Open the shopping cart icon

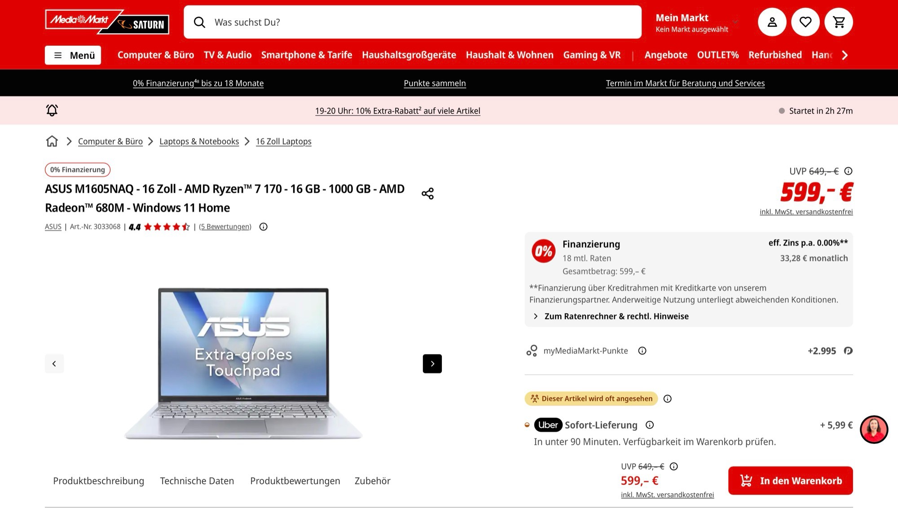tap(839, 22)
